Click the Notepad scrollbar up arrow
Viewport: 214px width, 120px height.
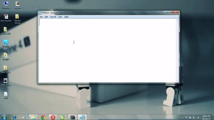pos(177,20)
